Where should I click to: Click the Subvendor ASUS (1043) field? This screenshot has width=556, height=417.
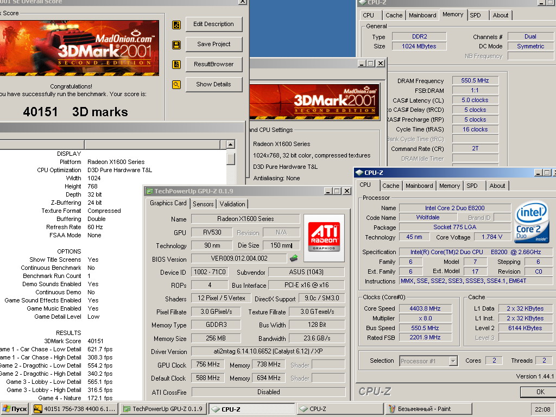coord(306,272)
